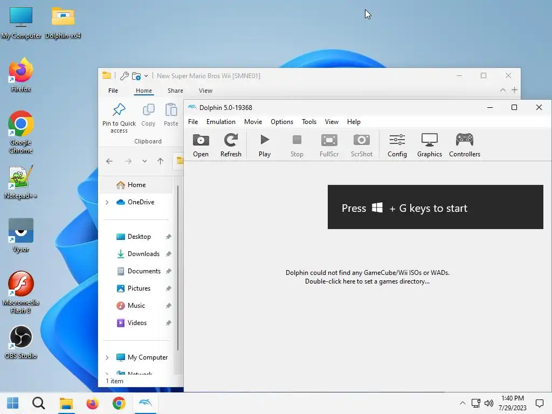
Task: Select the Notepad++ desktop shortcut
Action: (x=21, y=182)
